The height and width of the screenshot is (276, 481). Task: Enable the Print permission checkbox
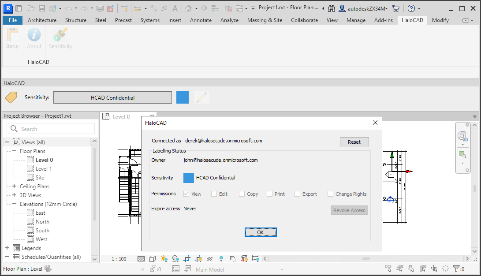[269, 194]
